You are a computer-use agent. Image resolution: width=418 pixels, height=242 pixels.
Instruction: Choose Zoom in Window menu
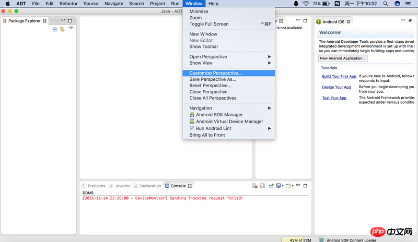229,18
